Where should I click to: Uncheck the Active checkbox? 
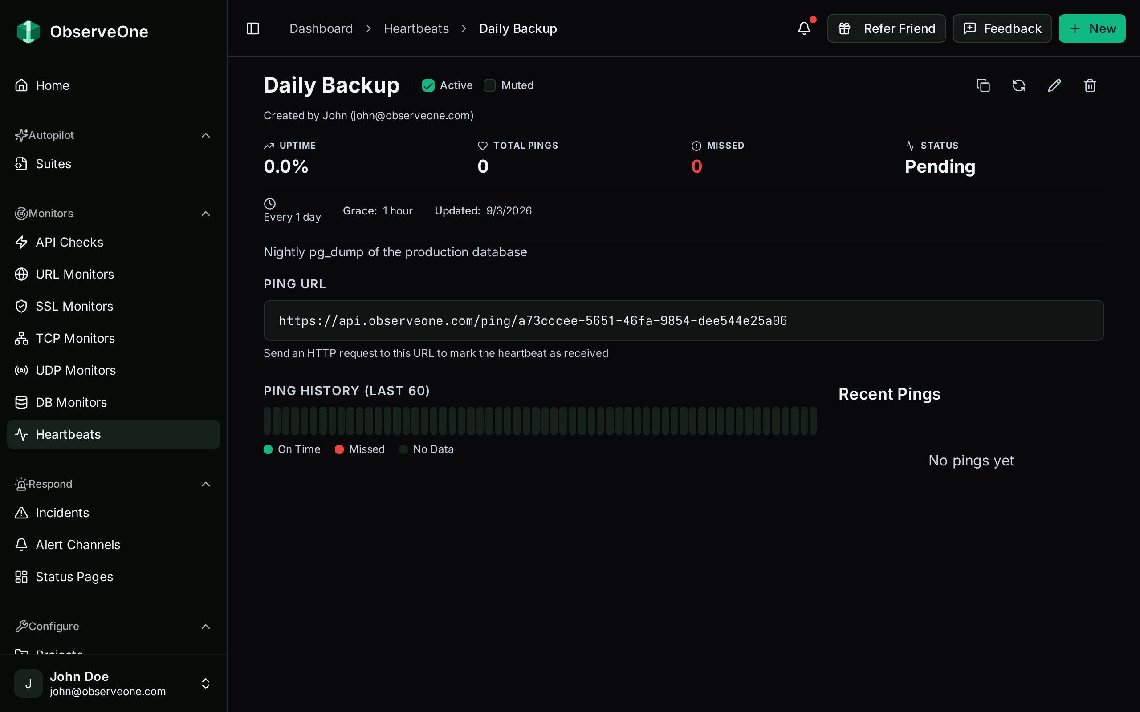(428, 85)
